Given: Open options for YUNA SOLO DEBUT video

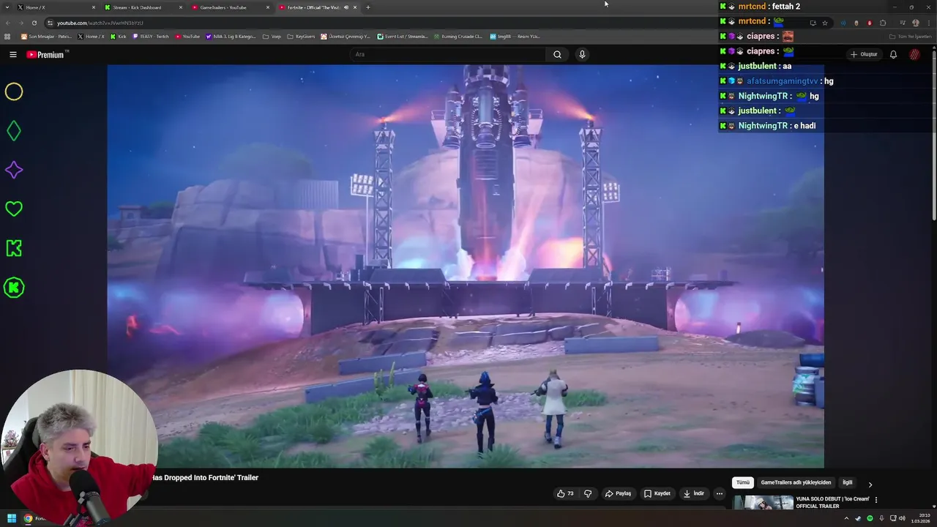Looking at the screenshot, I should (876, 500).
